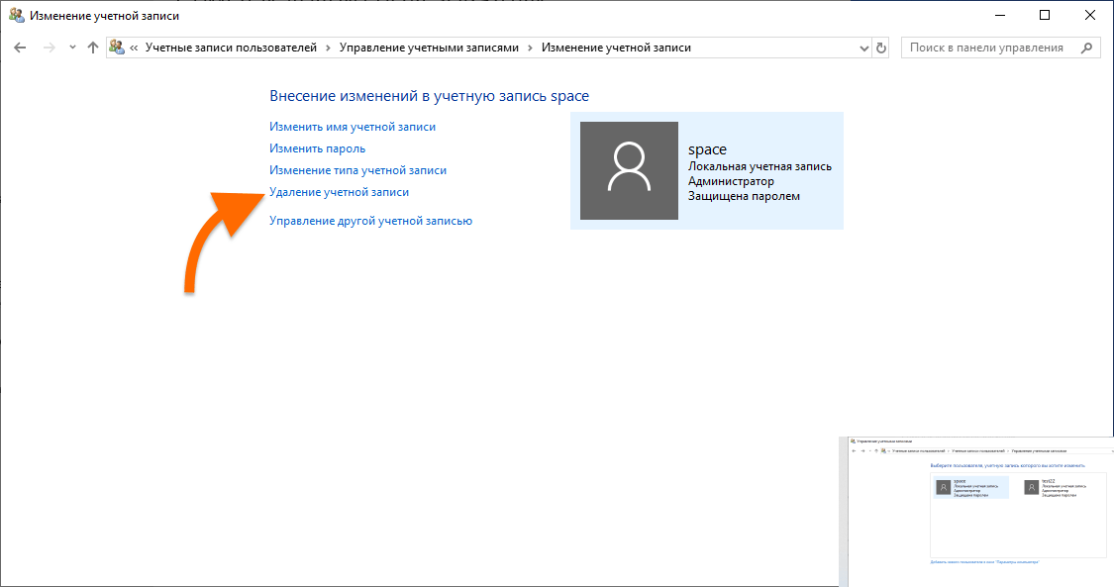Click 'Изменить пароль' link
Screen dimensions: 1114x587
tap(318, 148)
